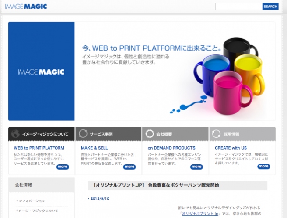Click more button under on DEMAND PRODUCTS

click(196, 167)
